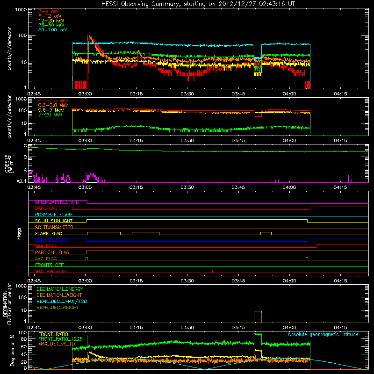Select the C class tick on GOES panel

(25, 145)
